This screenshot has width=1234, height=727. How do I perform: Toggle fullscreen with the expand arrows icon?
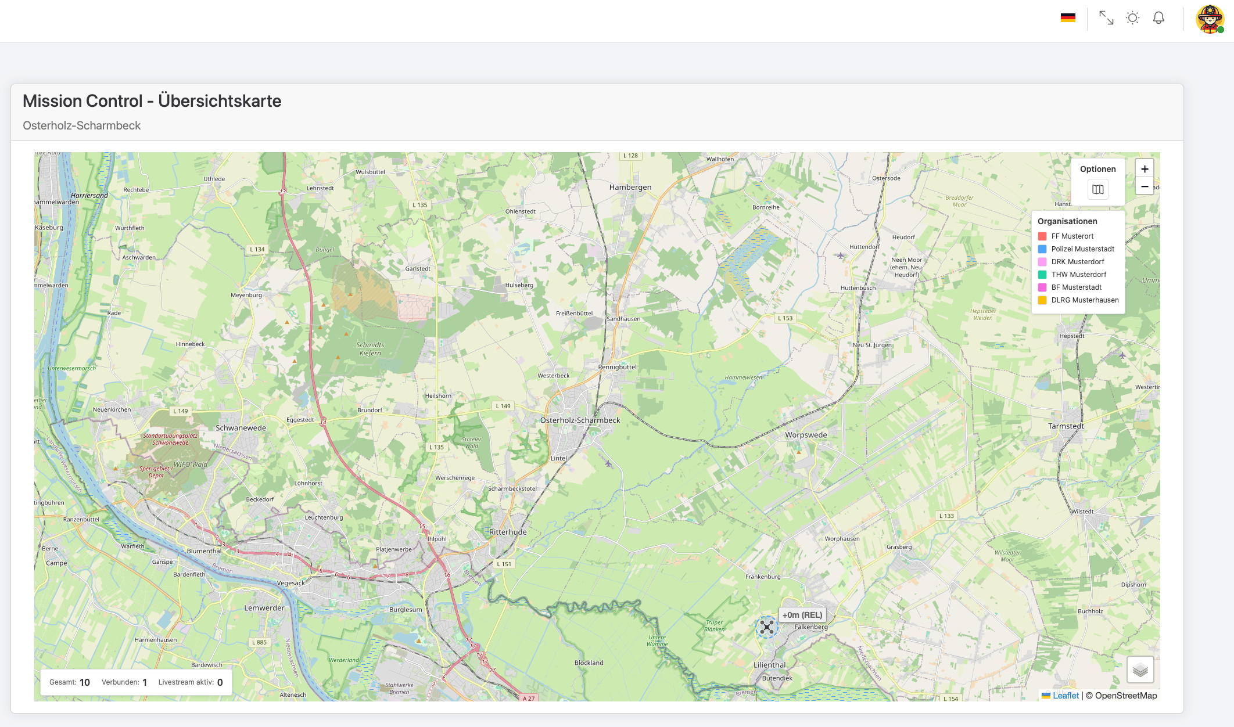1106,18
